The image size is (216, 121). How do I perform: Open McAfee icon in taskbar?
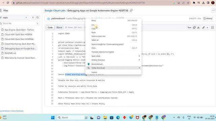point(137,118)
